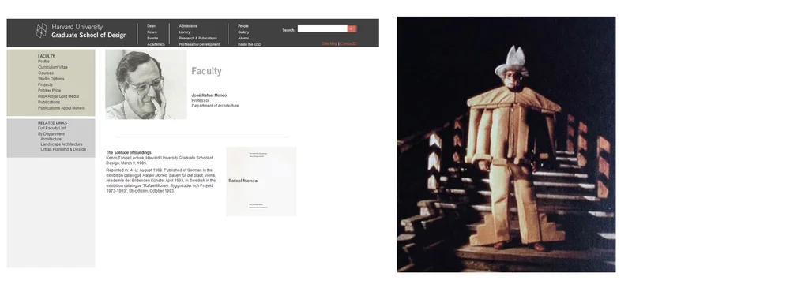The image size is (790, 303).
Task: Open Publications About Moneo link
Action: coord(61,108)
